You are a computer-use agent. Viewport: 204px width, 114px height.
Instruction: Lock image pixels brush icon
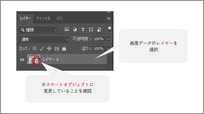pos(42,49)
